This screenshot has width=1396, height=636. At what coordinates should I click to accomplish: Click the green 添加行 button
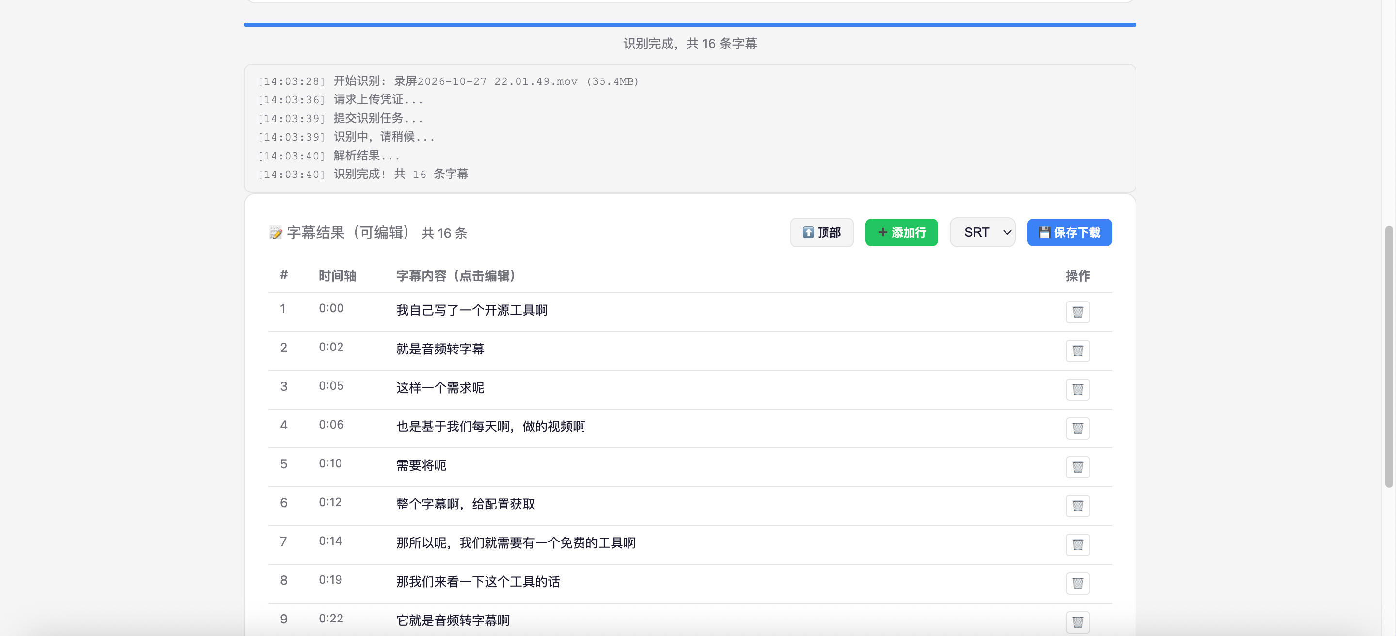(901, 232)
